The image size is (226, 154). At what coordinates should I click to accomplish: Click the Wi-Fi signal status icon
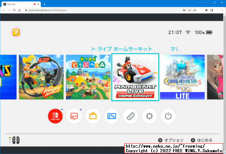tap(188, 32)
